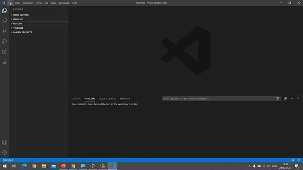Select the Problems tab
Viewport: 303px width, 170px height.
[89, 99]
